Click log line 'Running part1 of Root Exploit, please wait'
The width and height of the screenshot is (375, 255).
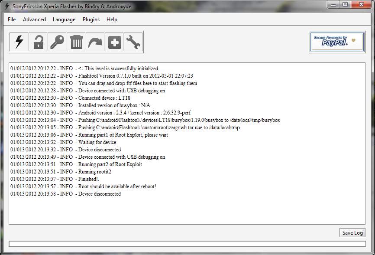(x=89, y=135)
